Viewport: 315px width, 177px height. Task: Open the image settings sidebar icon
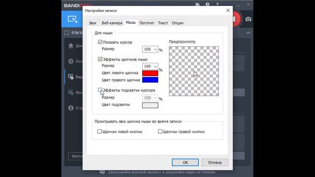[x=71, y=92]
